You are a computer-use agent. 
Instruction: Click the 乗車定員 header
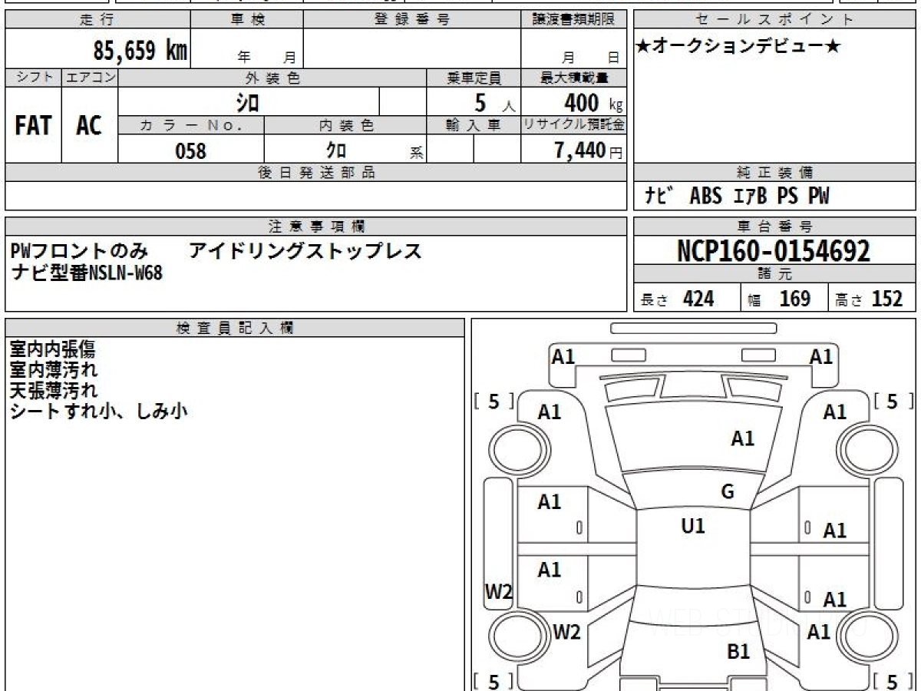[474, 78]
